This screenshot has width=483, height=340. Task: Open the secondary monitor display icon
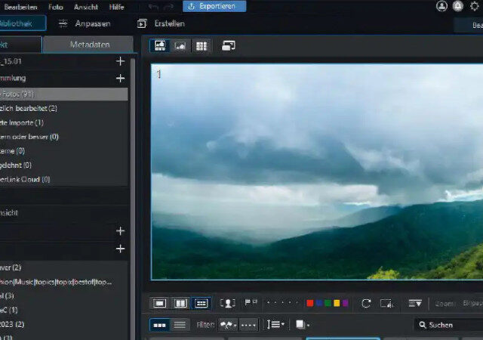click(x=229, y=46)
